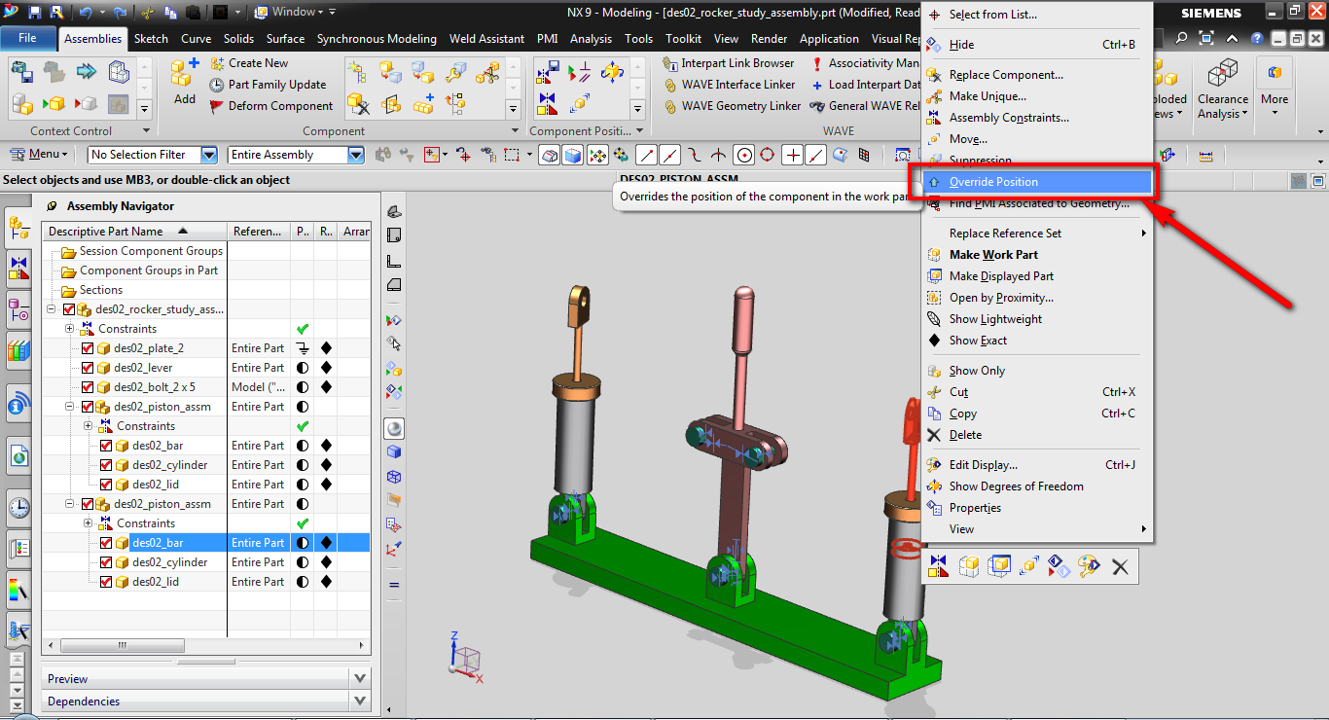Image resolution: width=1329 pixels, height=720 pixels.
Task: Toggle the first des02_piston_assm checkbox
Action: point(88,407)
